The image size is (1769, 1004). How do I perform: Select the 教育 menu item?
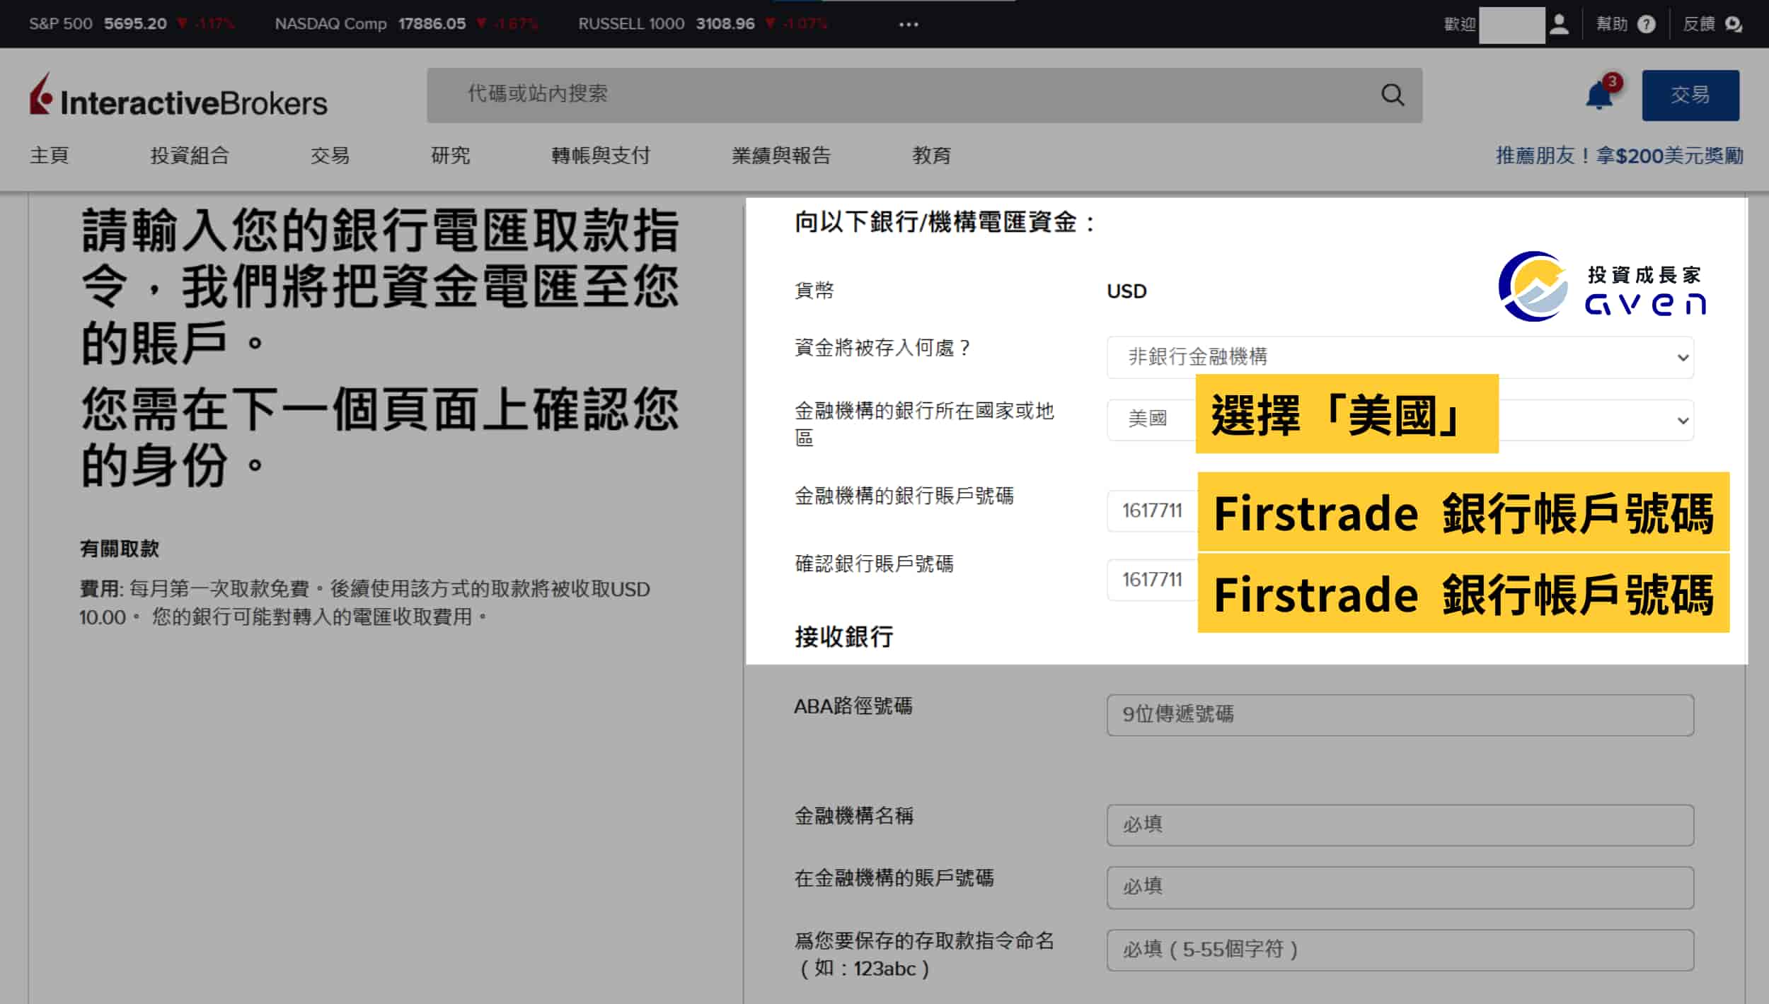[x=930, y=156]
